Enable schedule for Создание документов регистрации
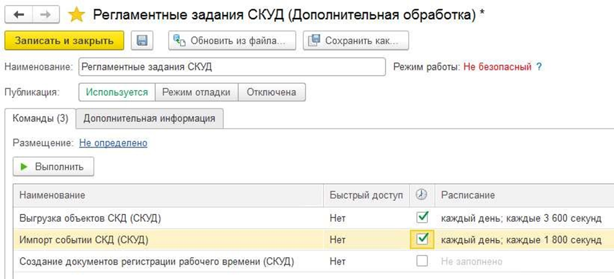Screen dimensions: 614x279 pyautogui.click(x=422, y=261)
